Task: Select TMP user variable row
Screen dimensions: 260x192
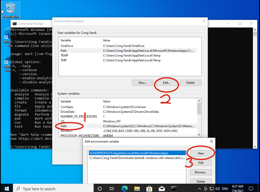Action: click(128, 60)
